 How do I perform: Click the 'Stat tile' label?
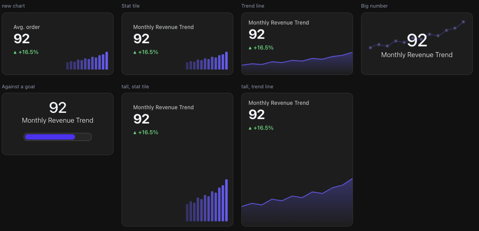[x=130, y=6]
